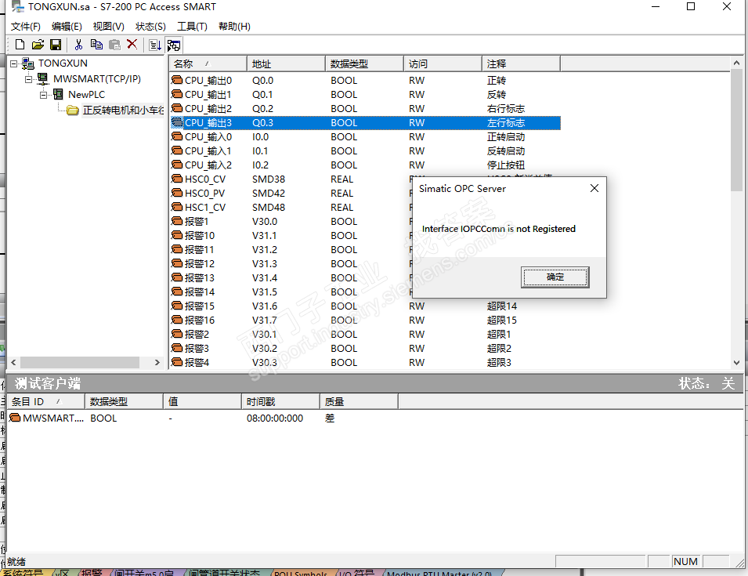
Task: Click address cell V31.7
Action: click(265, 320)
